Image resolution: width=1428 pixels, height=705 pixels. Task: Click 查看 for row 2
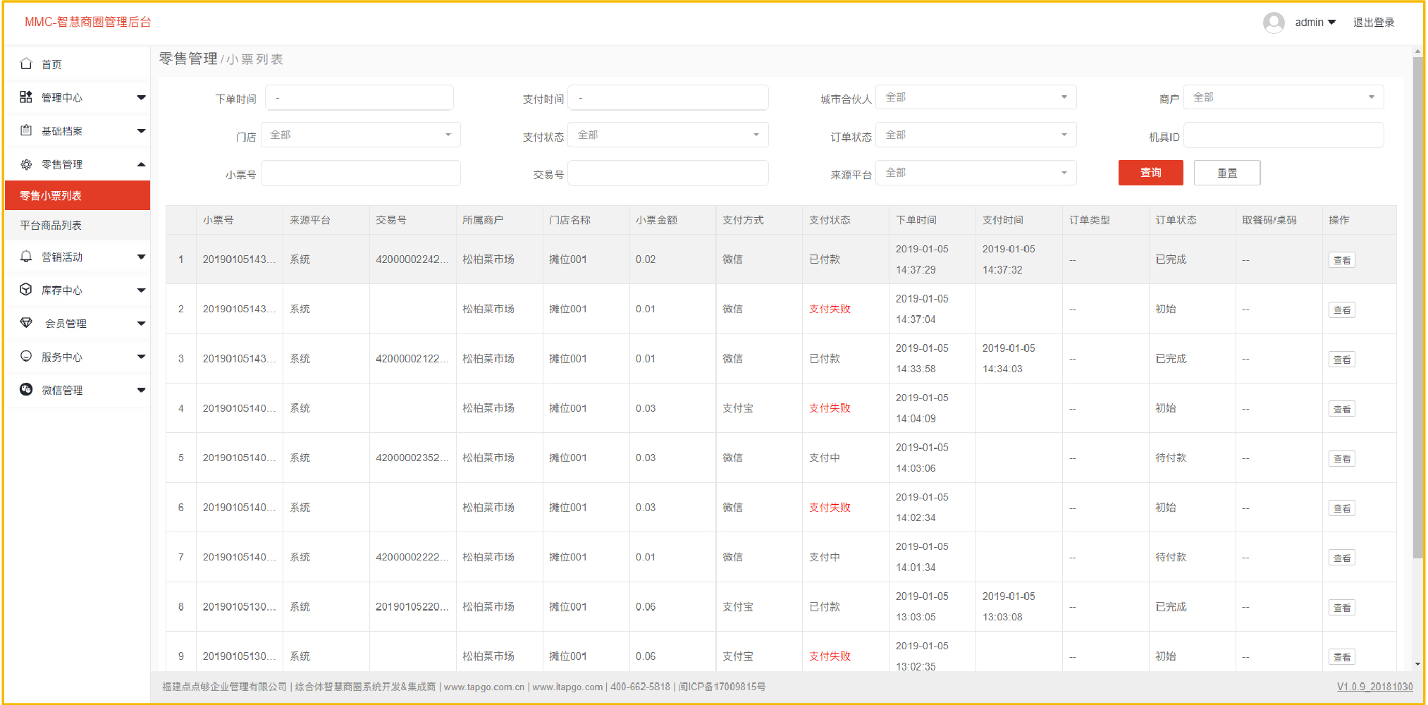[1342, 309]
